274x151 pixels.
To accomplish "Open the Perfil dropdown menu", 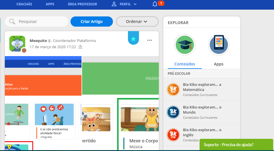I will click(124, 4).
